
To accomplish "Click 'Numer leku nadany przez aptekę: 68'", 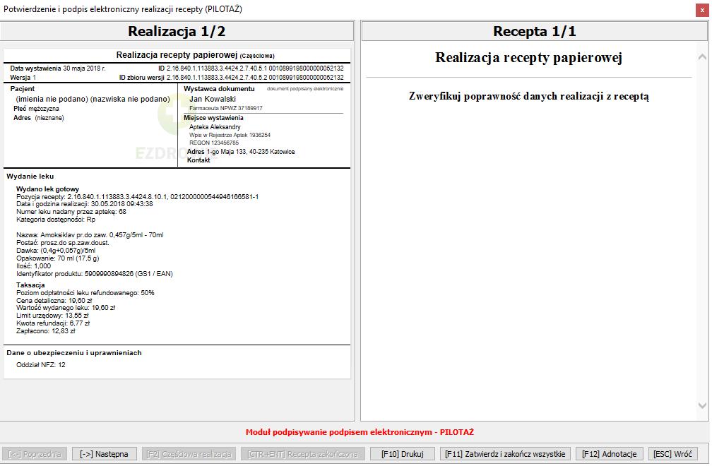I will 71,212.
